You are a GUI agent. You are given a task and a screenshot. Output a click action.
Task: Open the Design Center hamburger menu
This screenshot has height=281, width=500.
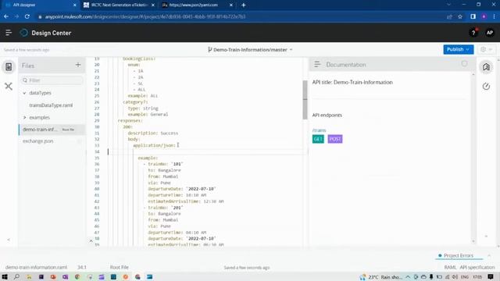9,33
